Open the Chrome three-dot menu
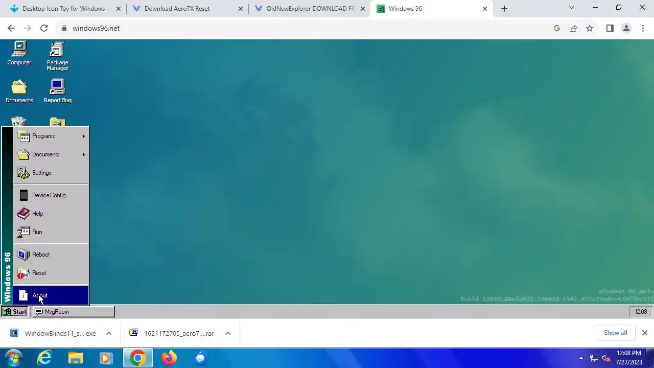The height and width of the screenshot is (368, 654). point(643,28)
